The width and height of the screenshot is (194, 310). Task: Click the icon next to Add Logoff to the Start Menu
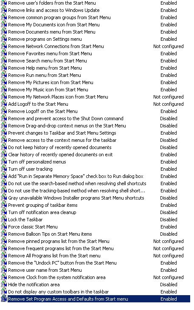click(x=4, y=104)
